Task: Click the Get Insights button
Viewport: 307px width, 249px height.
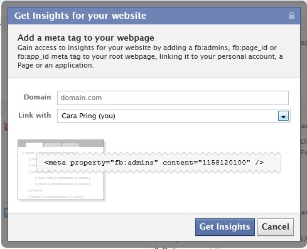Action: 225,227
